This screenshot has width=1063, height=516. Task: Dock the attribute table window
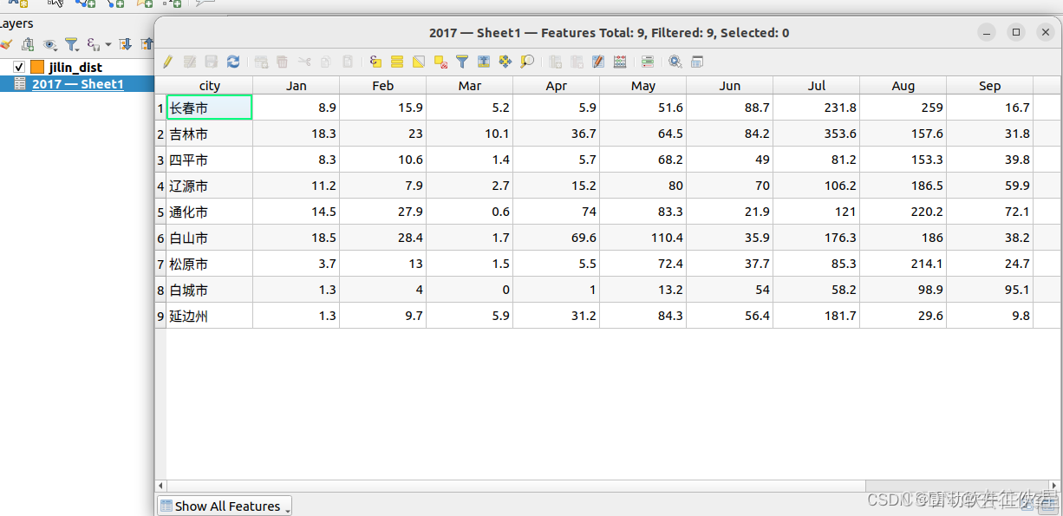[x=697, y=62]
